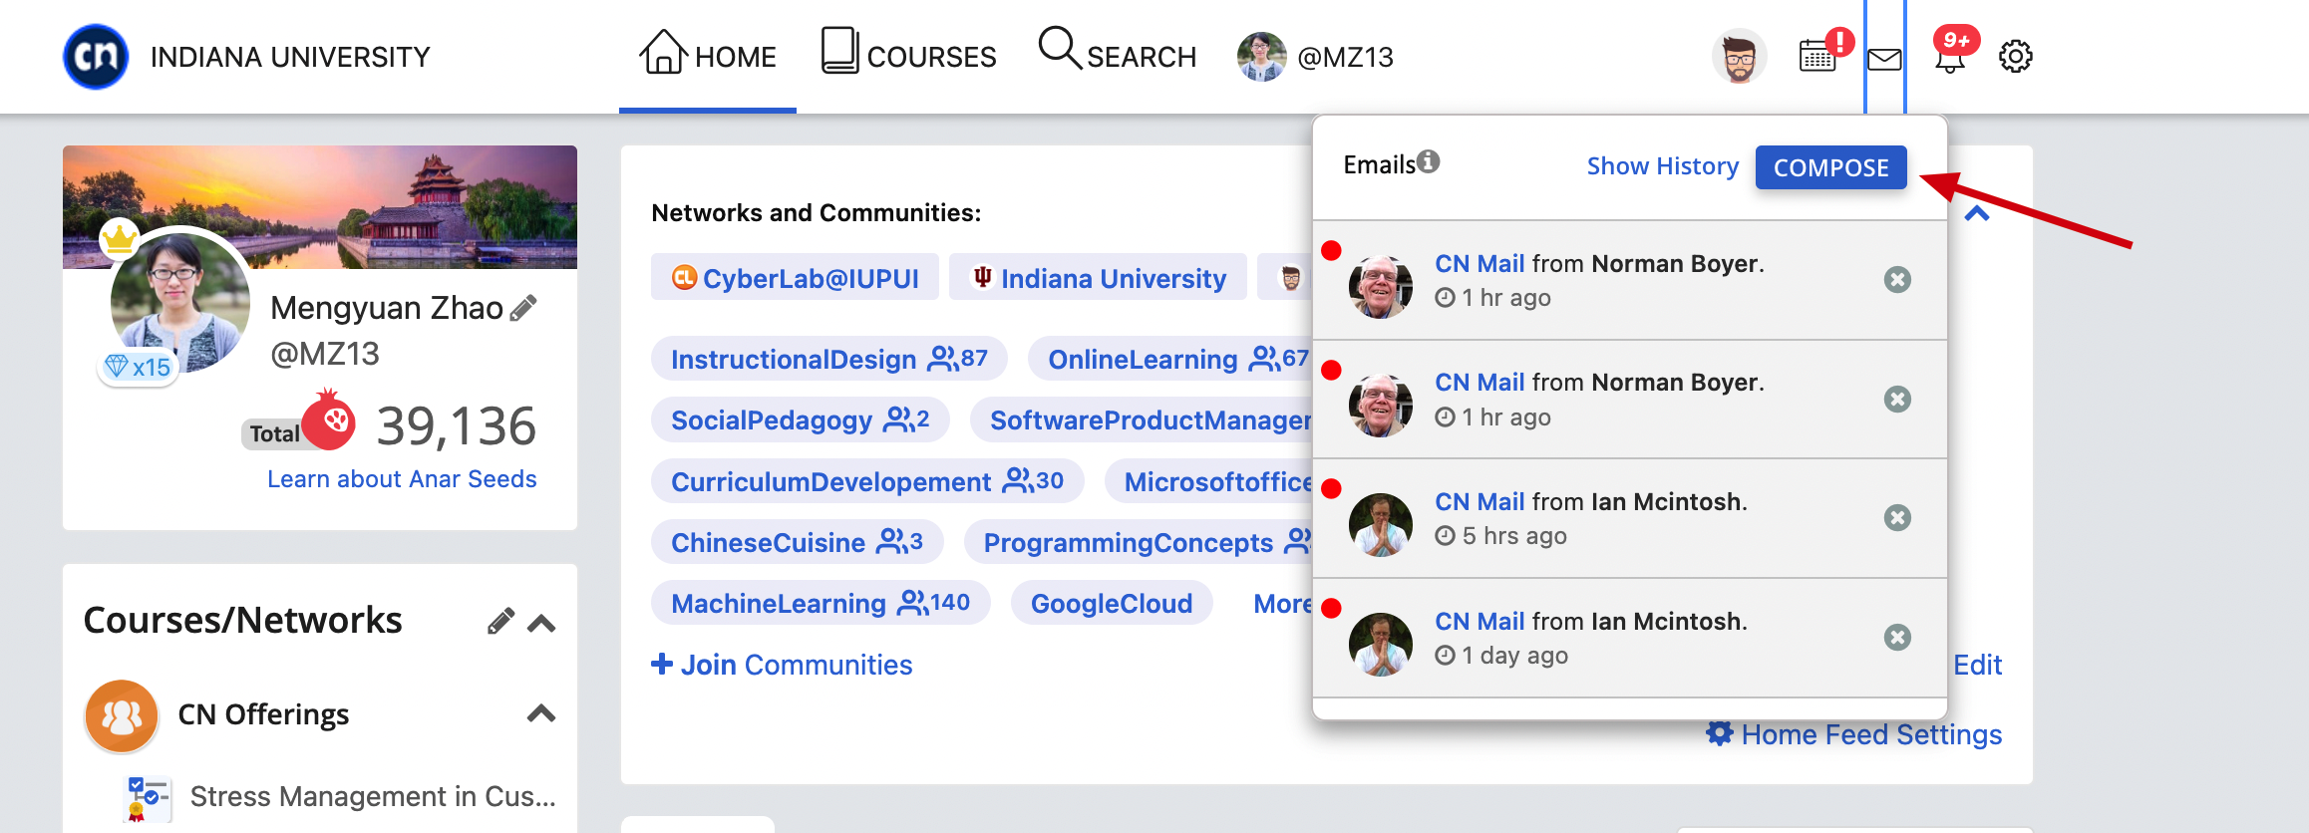Click the bearded avatar icon in header
This screenshot has width=2309, height=833.
pyautogui.click(x=1740, y=57)
